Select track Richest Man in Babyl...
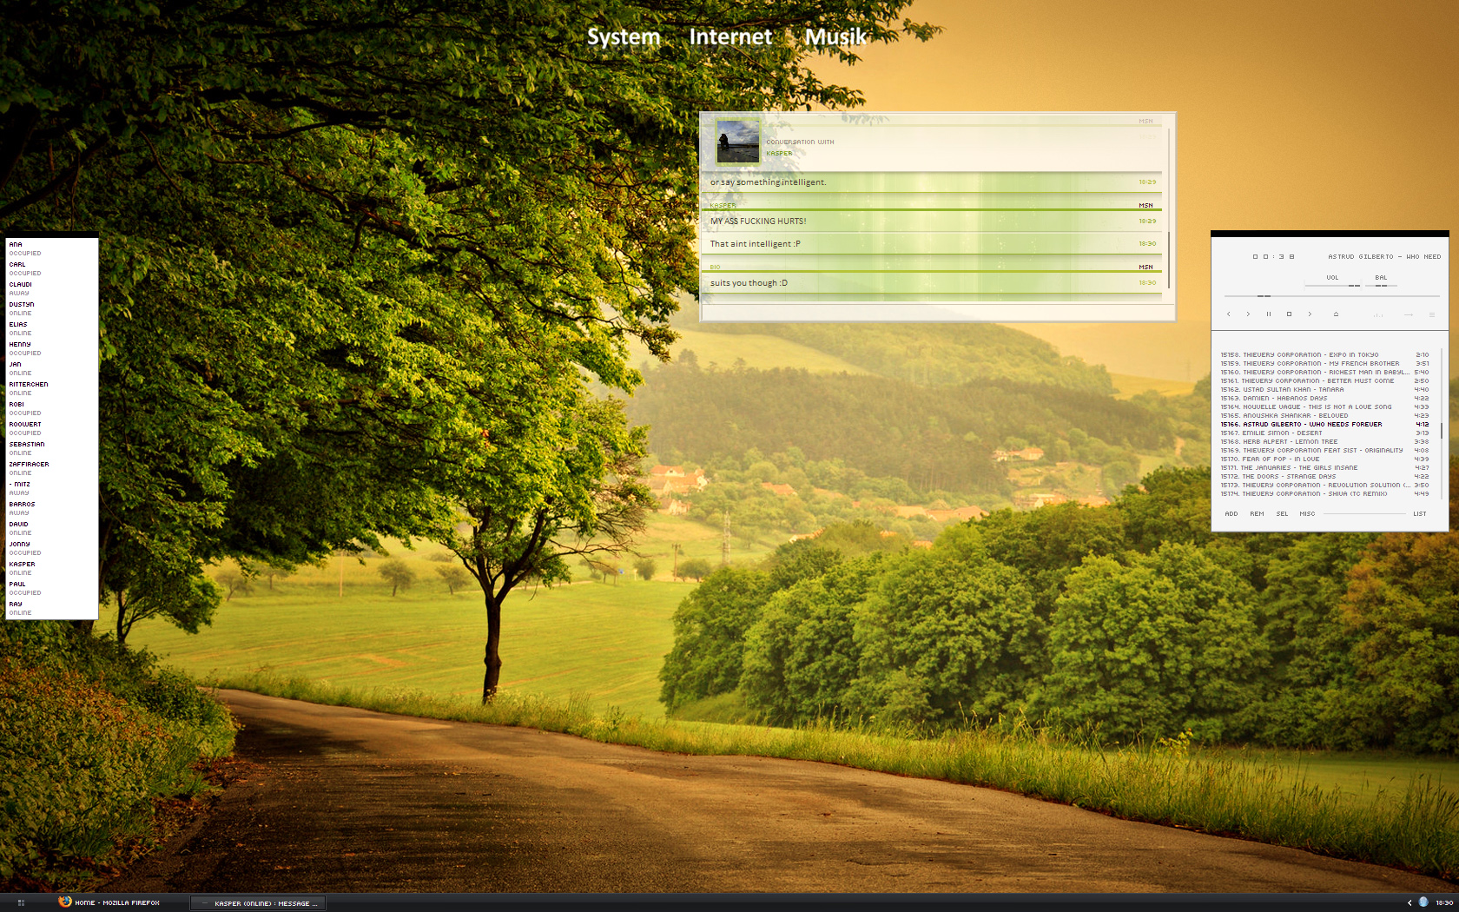 1324,373
